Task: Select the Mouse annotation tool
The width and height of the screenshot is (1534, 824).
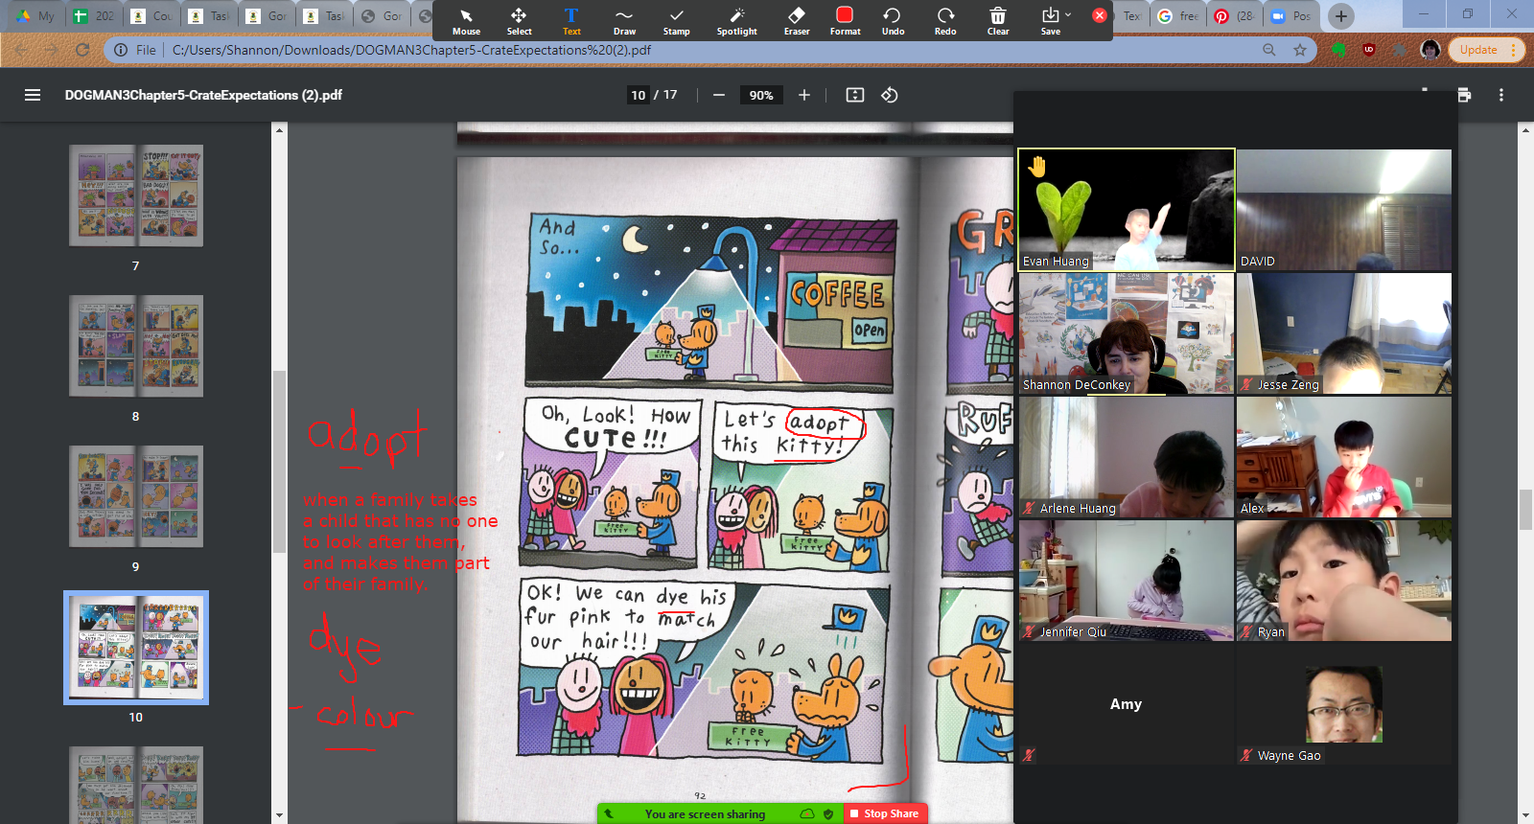Action: click(466, 21)
